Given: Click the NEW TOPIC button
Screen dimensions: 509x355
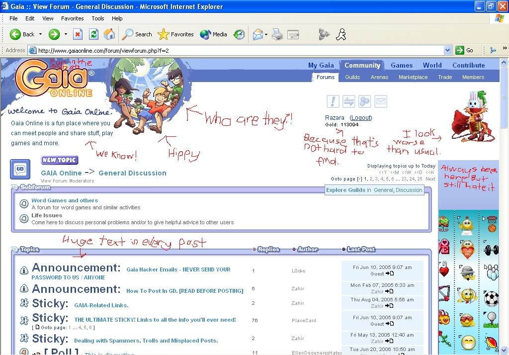Looking at the screenshot, I should [60, 160].
